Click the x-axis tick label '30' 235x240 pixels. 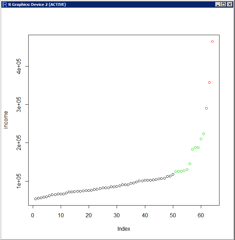(x=117, y=215)
